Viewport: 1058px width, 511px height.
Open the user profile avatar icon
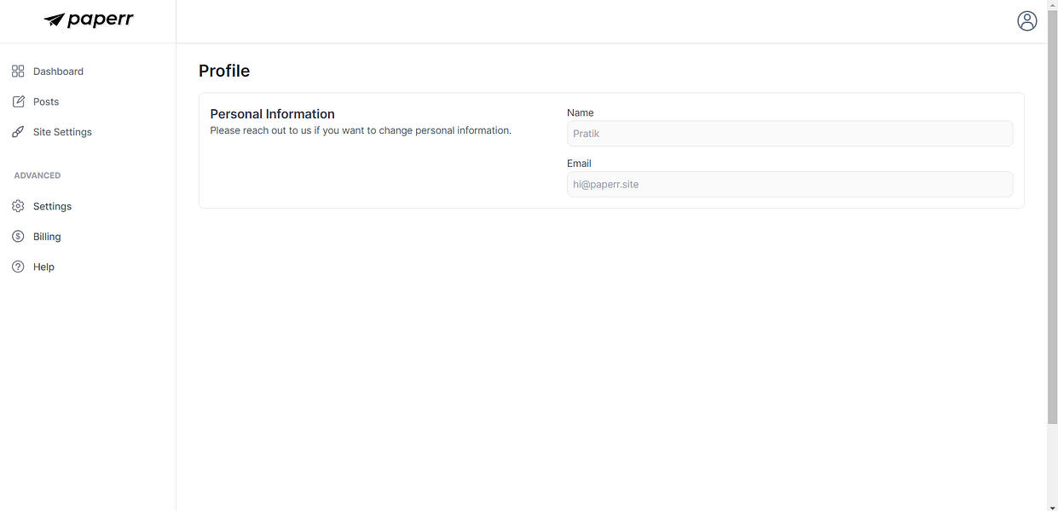tap(1027, 21)
